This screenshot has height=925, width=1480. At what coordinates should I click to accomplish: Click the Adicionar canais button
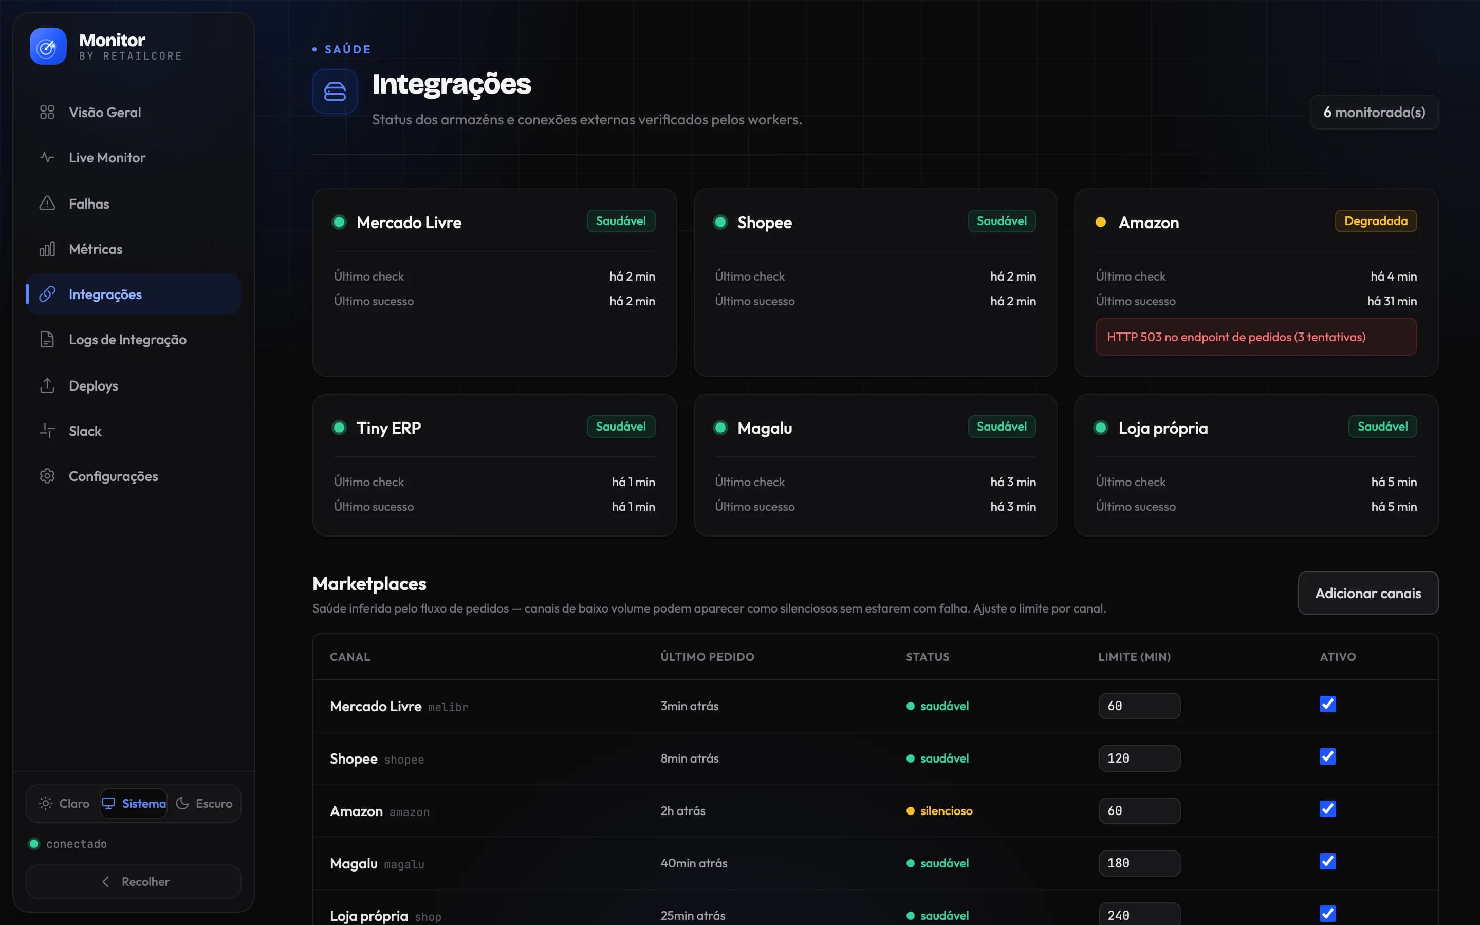tap(1368, 593)
